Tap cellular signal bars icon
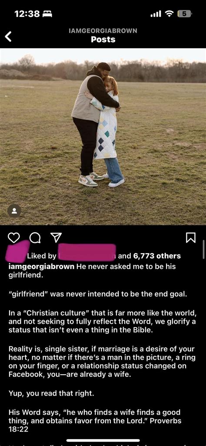 click(x=156, y=13)
